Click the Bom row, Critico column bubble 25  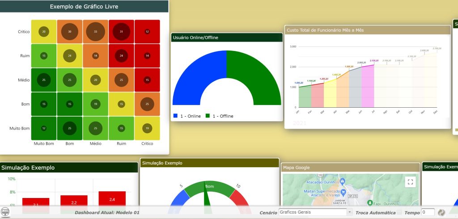(x=147, y=104)
